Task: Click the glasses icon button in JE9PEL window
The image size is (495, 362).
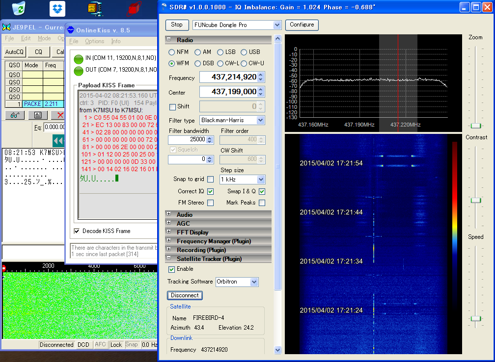Action: [15, 115]
